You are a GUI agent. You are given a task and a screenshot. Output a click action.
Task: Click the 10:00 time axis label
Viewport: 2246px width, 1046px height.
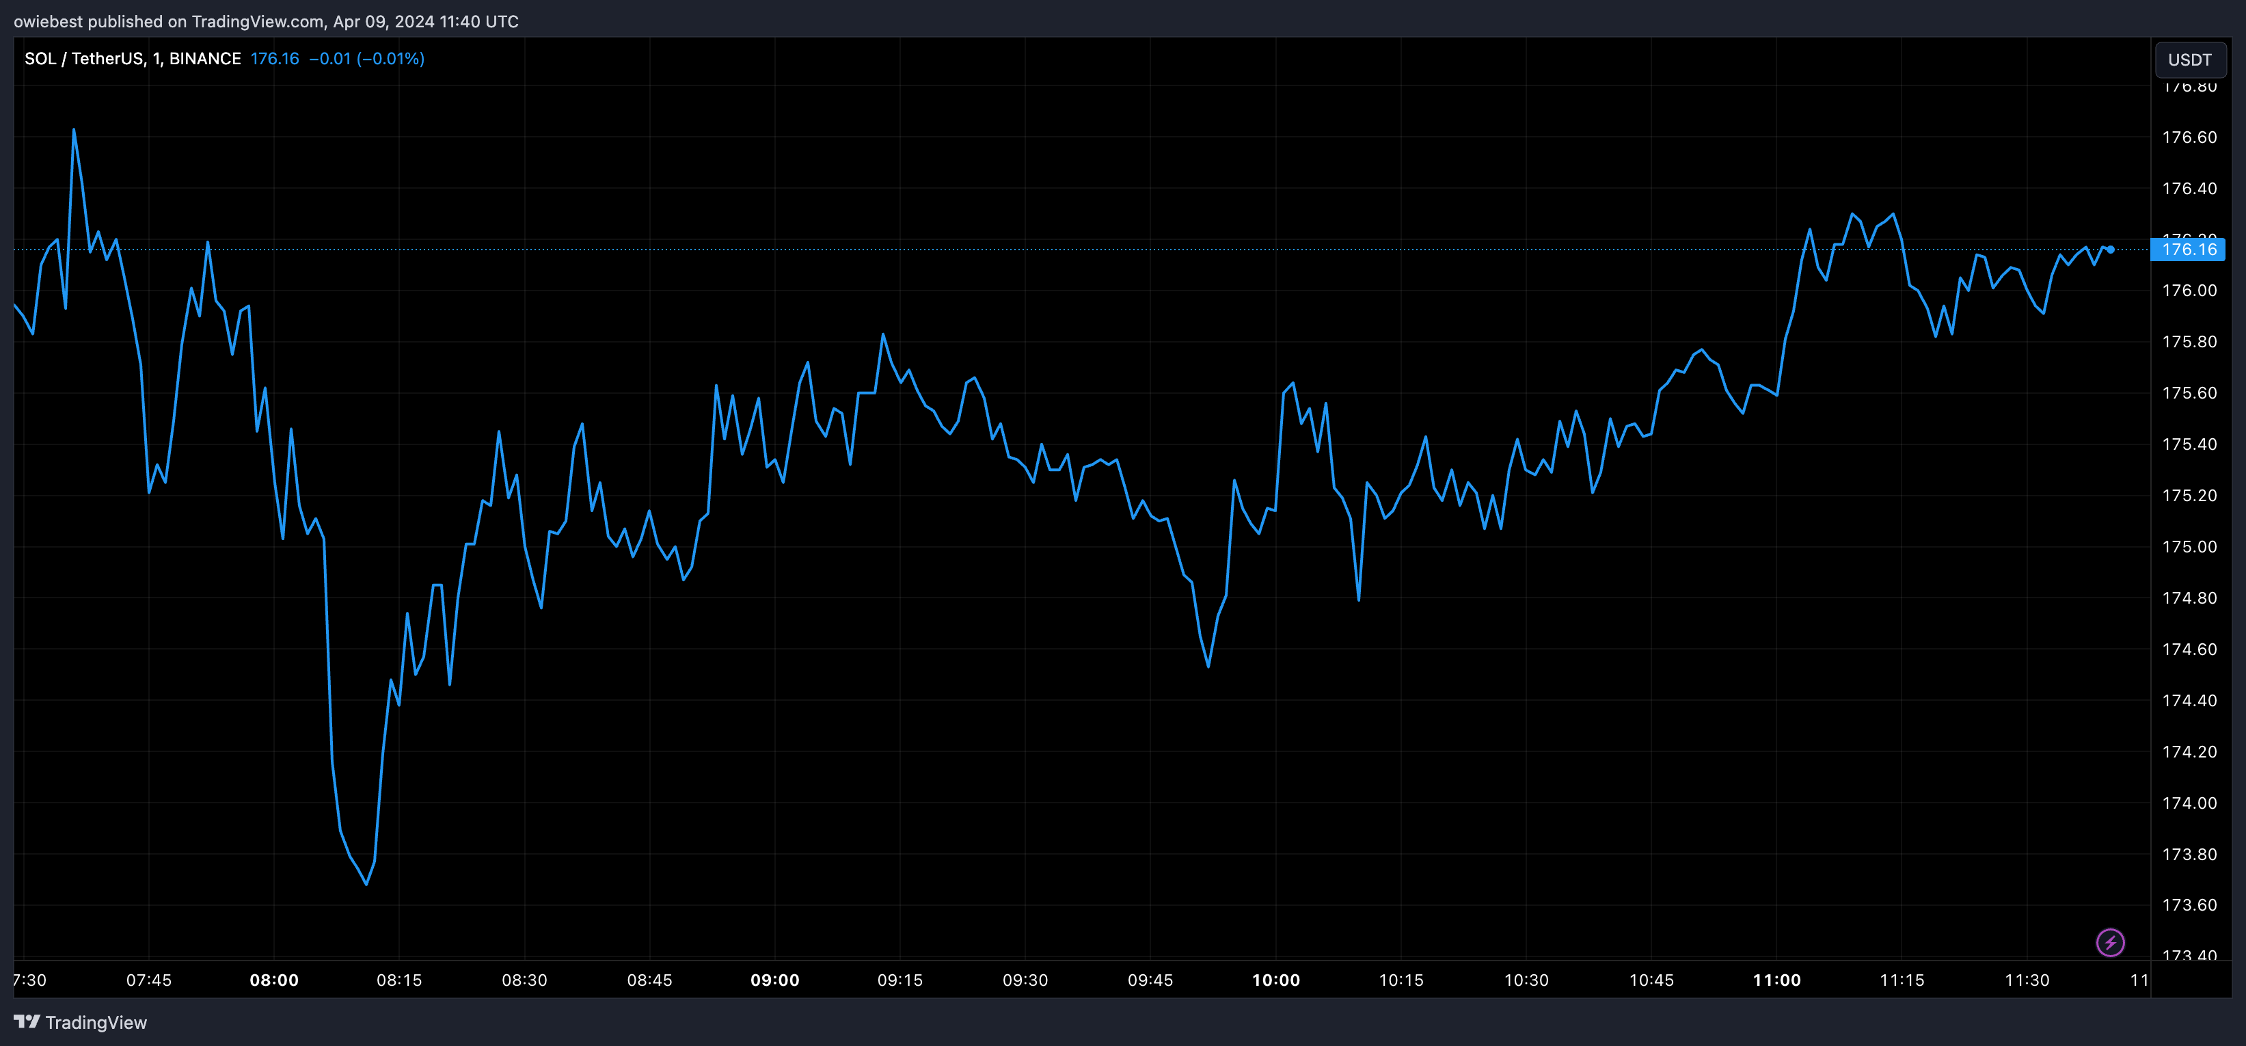pos(1275,980)
